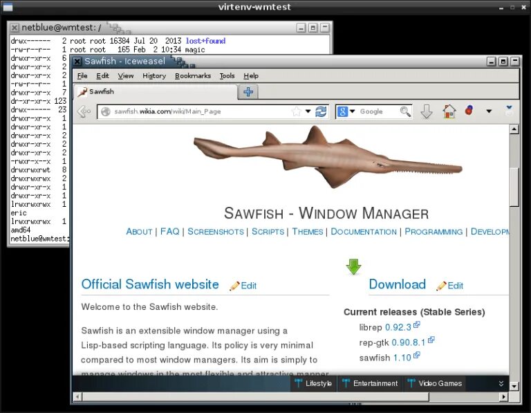Click the netblue@wmtest terminal title bar

tap(169, 28)
